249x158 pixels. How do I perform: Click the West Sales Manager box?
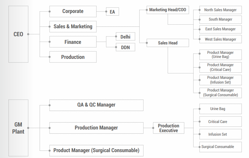coord(220,39)
